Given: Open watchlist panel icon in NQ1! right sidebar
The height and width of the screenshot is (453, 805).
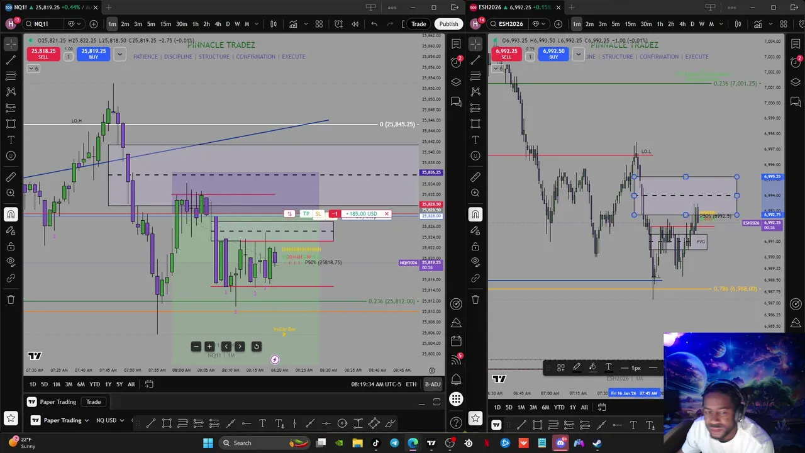Looking at the screenshot, I should [456, 43].
